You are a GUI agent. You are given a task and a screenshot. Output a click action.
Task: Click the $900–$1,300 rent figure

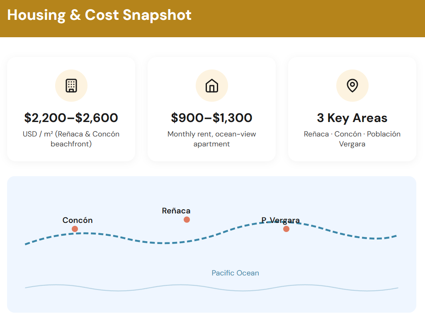tap(212, 118)
